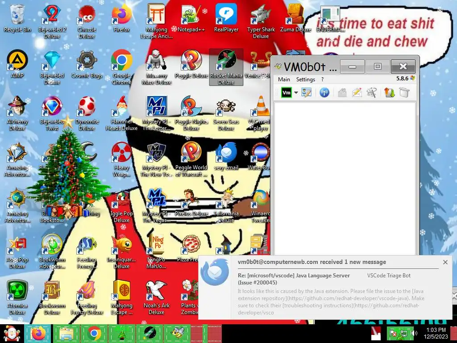Select the Recycle Bin desktop icon
Screen dimensions: 457x343
pyautogui.click(x=17, y=18)
